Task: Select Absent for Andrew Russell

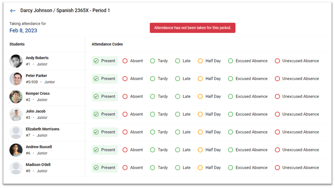Action: click(125, 150)
